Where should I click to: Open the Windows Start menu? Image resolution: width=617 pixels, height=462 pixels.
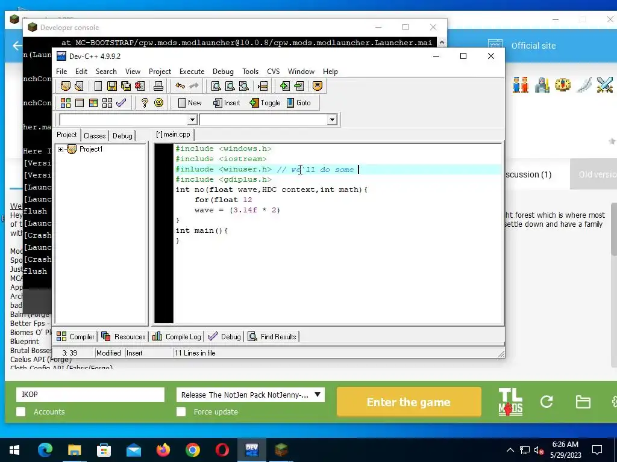click(14, 450)
